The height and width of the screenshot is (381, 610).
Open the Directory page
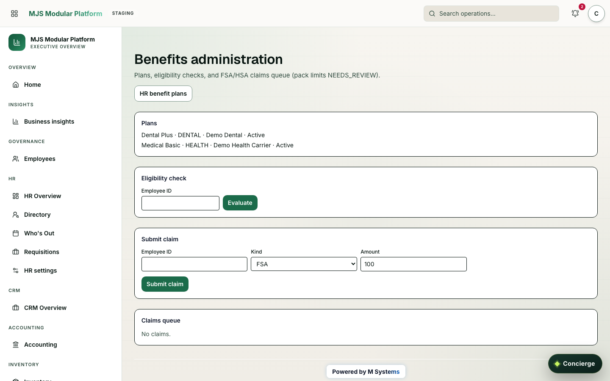coord(61,215)
